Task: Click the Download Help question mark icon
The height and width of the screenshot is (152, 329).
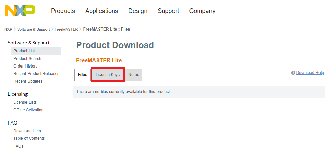Action: 293,73
